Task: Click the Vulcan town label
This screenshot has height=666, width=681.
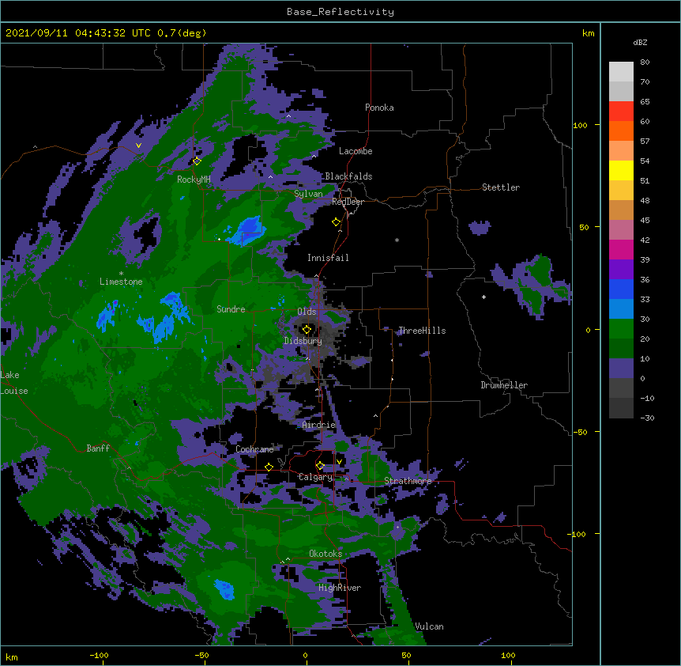Action: pyautogui.click(x=429, y=626)
